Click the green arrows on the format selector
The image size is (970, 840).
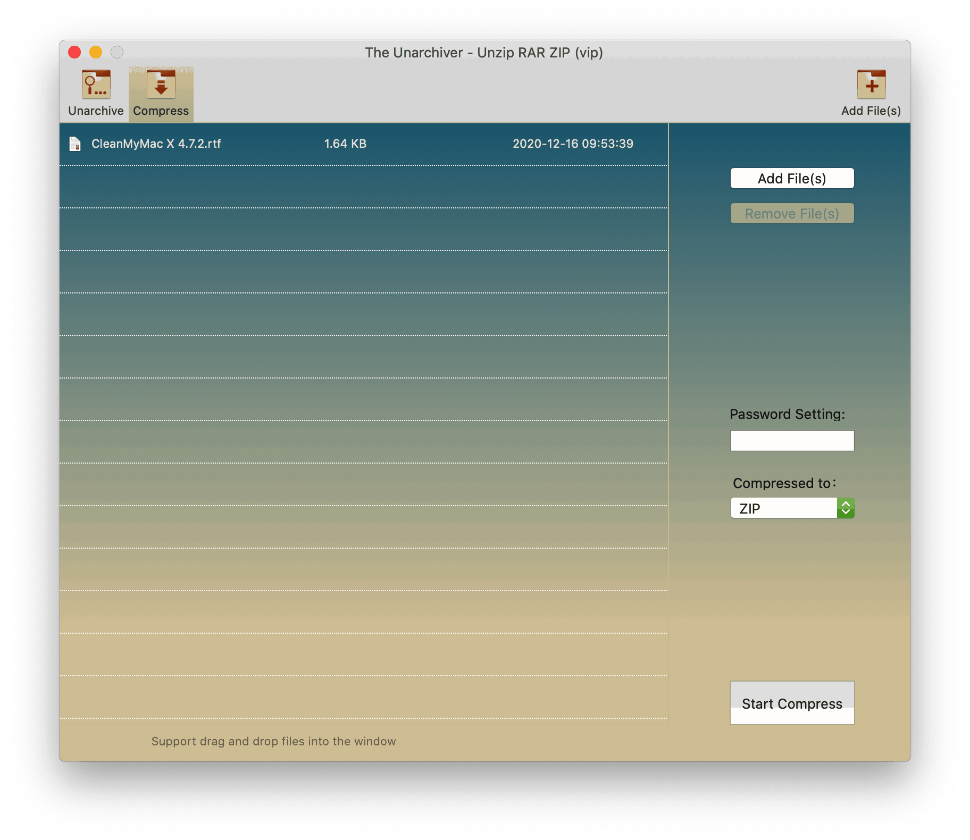coord(846,508)
